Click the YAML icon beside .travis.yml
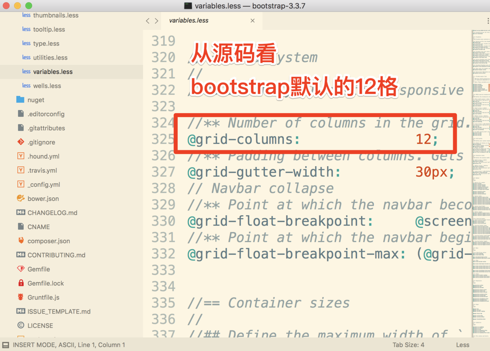The width and height of the screenshot is (490, 351). tap(20, 170)
